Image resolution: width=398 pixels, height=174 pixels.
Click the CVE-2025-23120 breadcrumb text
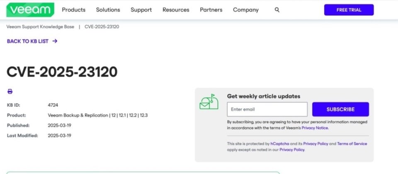coord(102,27)
